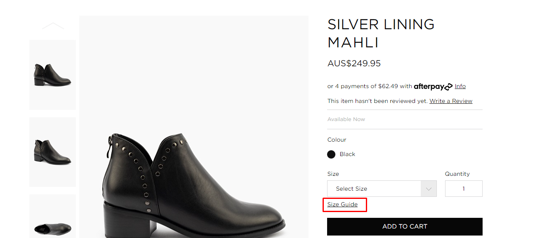The width and height of the screenshot is (542, 238).
Task: Click the Quantity field label
Action: coord(457,174)
